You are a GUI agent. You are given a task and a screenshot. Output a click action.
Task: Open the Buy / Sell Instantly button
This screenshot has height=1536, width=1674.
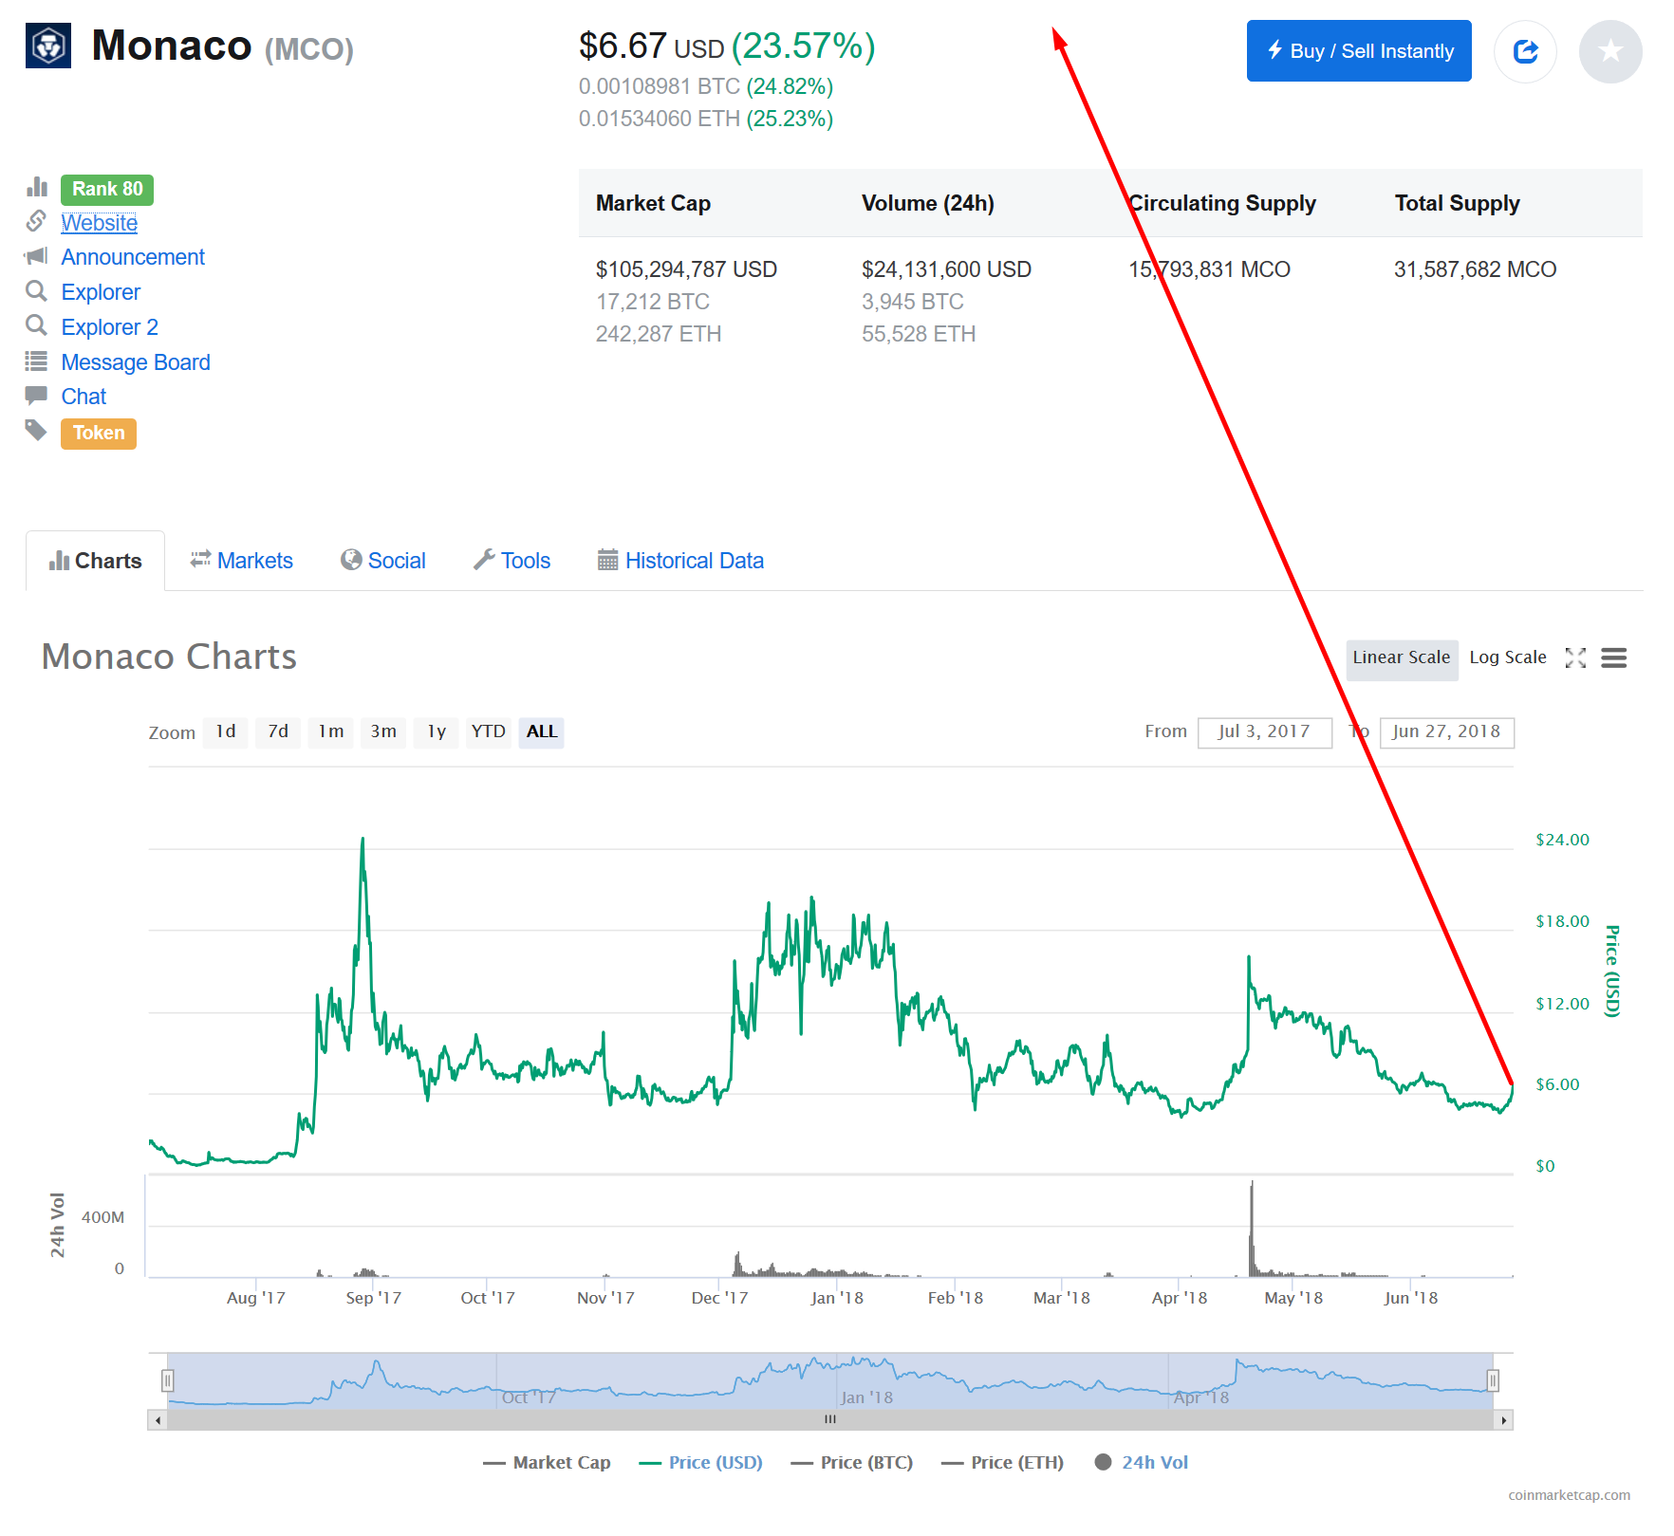click(1359, 51)
